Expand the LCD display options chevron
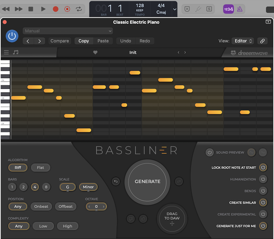 (174, 9)
